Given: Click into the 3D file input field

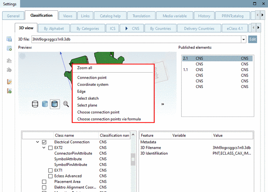Looking at the screenshot, I should pos(136,39).
